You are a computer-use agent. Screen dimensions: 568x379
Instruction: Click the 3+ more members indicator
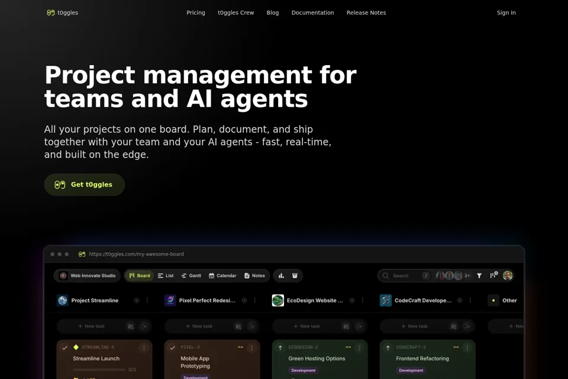[x=467, y=275]
